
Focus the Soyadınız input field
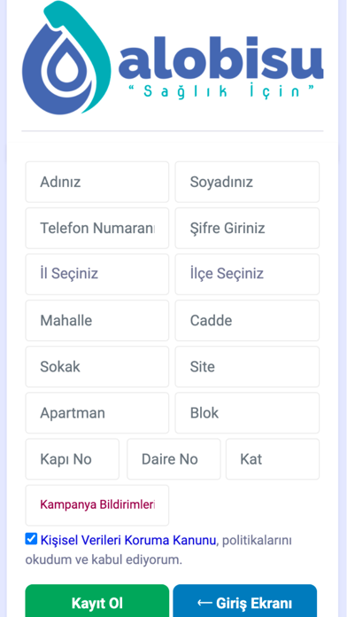[x=247, y=182]
